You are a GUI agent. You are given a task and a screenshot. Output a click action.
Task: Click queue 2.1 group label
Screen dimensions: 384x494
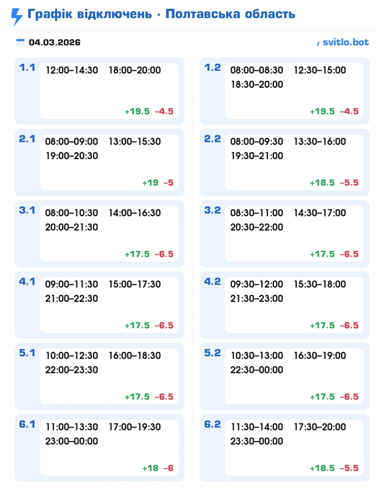(x=27, y=139)
